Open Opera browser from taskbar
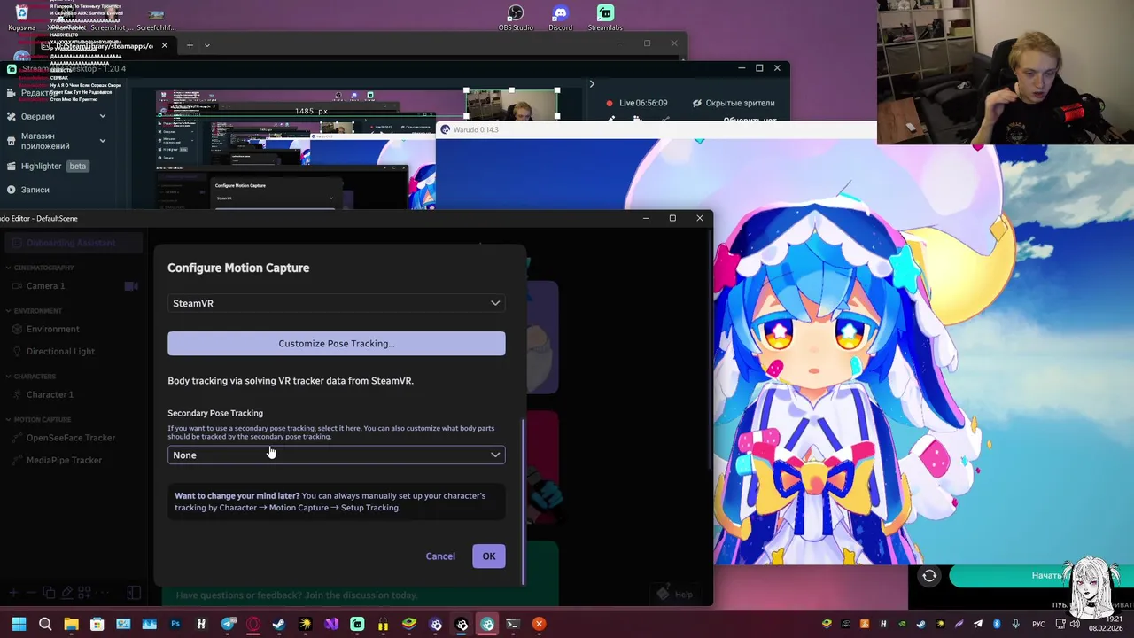Image resolution: width=1134 pixels, height=638 pixels. tap(253, 624)
